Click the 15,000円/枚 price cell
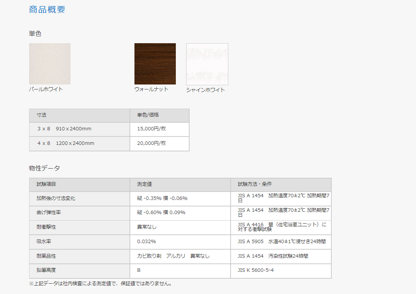416x294 pixels. 151,129
